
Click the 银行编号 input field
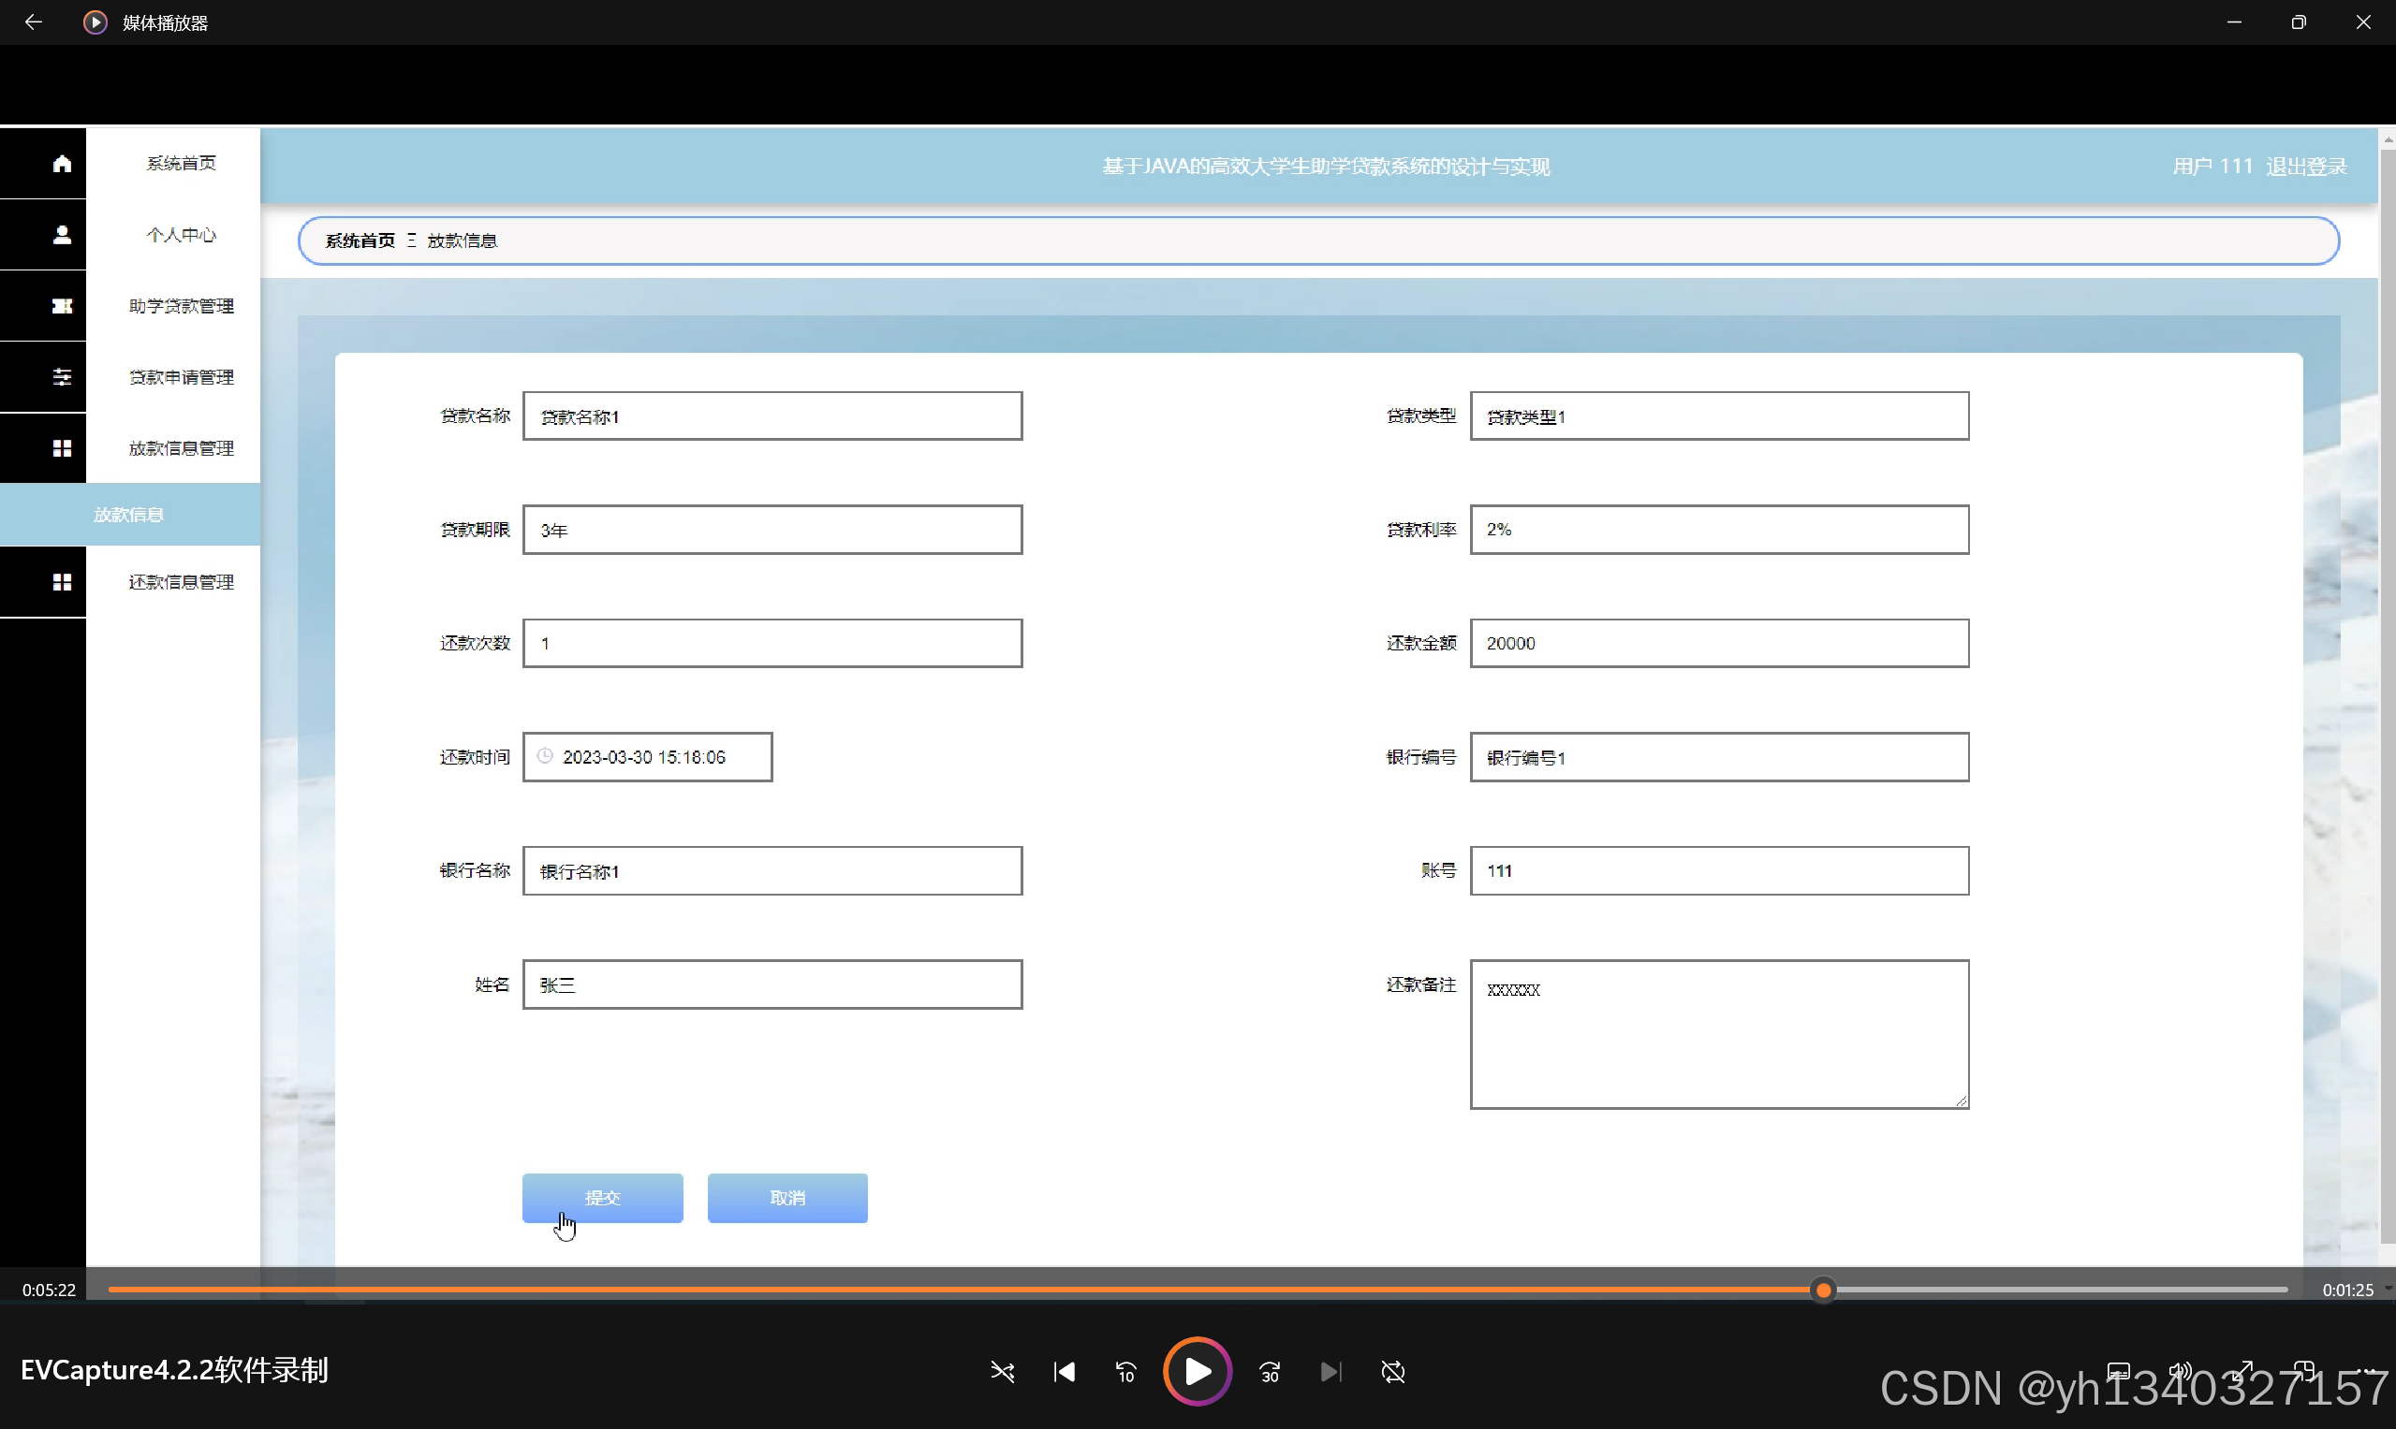pyautogui.click(x=1720, y=757)
